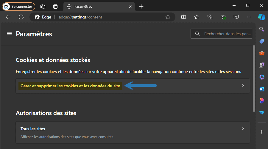
Task: Click the Edge logo in address bar
Action: coord(37,17)
